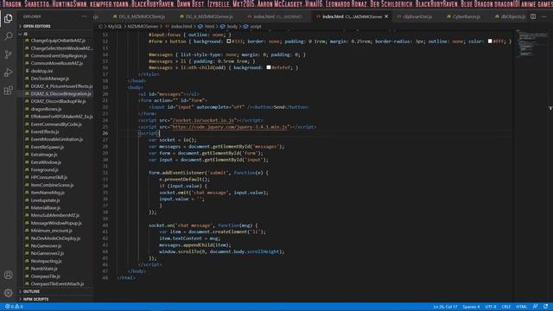This screenshot has height=311, width=553.
Task: Click line number 26 in the gutter
Action: (105, 133)
